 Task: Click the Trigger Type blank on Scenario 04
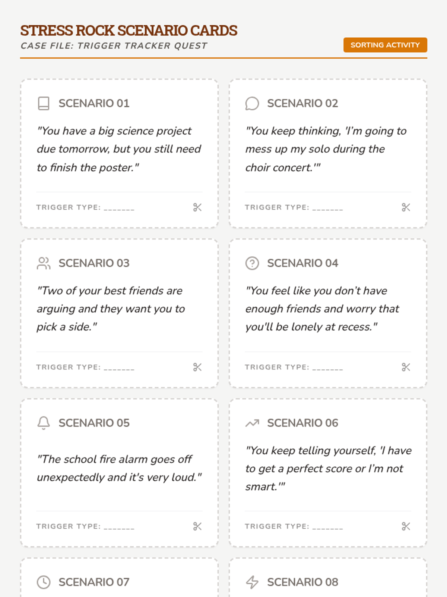[328, 368]
